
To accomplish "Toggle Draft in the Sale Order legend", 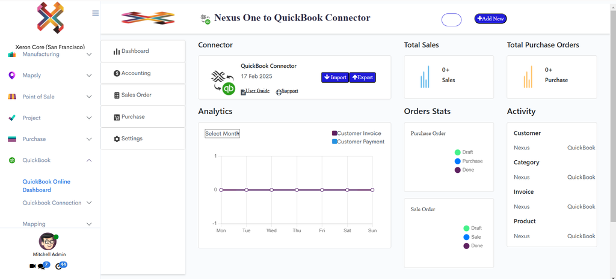I will click(x=473, y=228).
